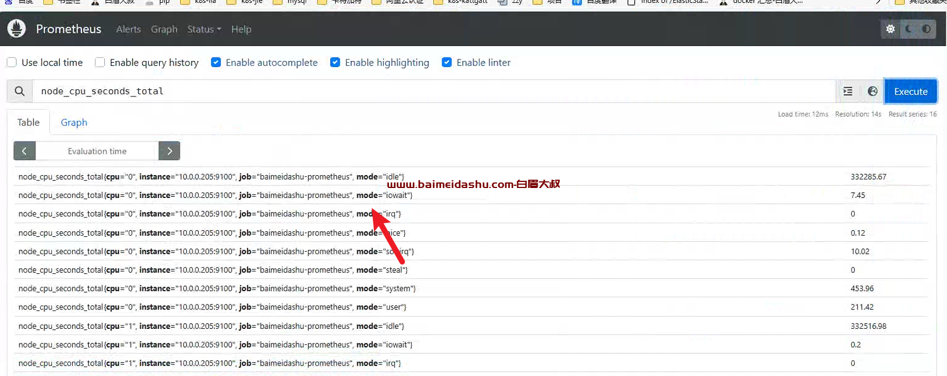Image resolution: width=947 pixels, height=376 pixels.
Task: Click the value 0.12
Action: (x=858, y=233)
